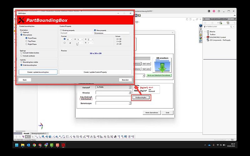Launch Chrome without the profile badge
Viewport: 250px width, 156px height.
click(x=34, y=145)
